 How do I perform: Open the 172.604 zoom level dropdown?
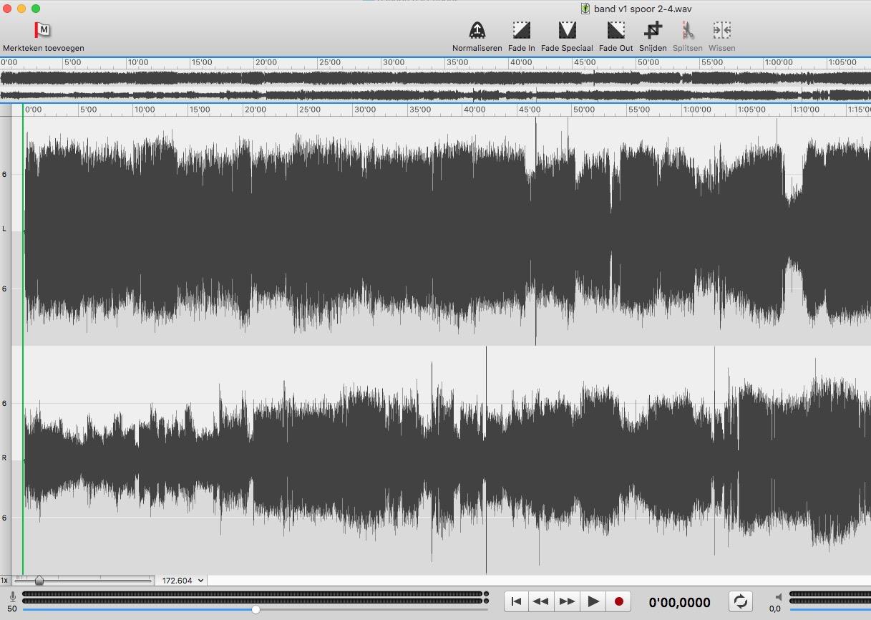pos(182,581)
